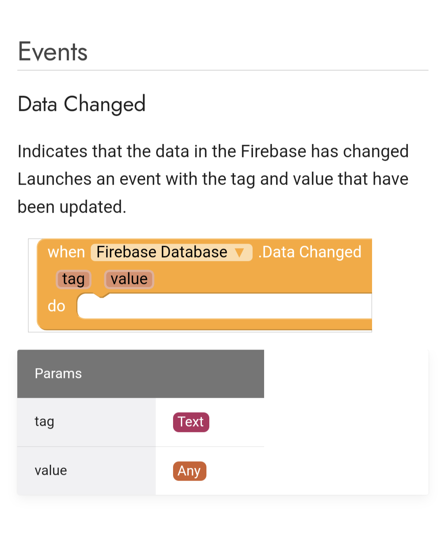
Task: Click the "do" label on the block
Action: click(56, 306)
